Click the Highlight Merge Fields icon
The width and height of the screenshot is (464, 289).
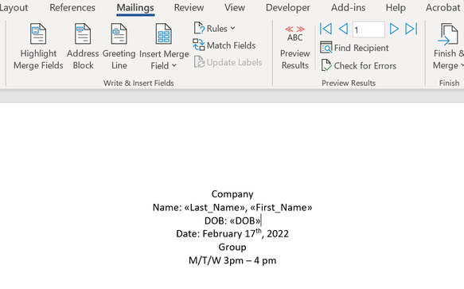[x=38, y=33]
